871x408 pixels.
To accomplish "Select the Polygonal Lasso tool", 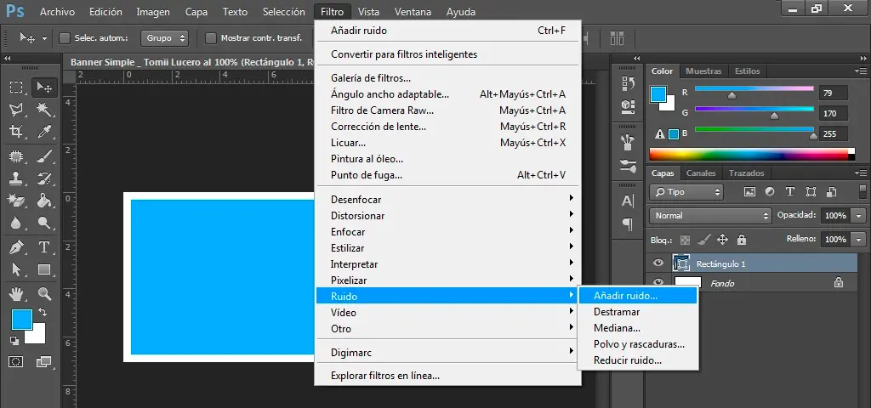I will 16,110.
